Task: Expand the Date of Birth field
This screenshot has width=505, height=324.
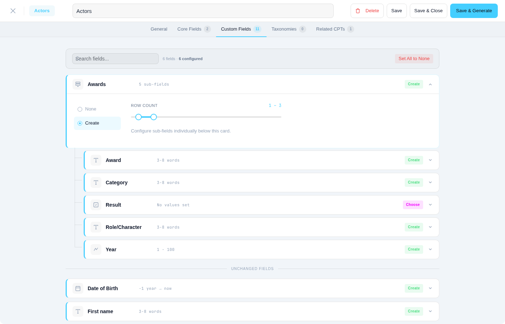Action: pos(430,288)
